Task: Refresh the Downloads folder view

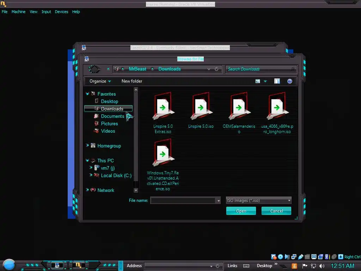Action: [216, 69]
